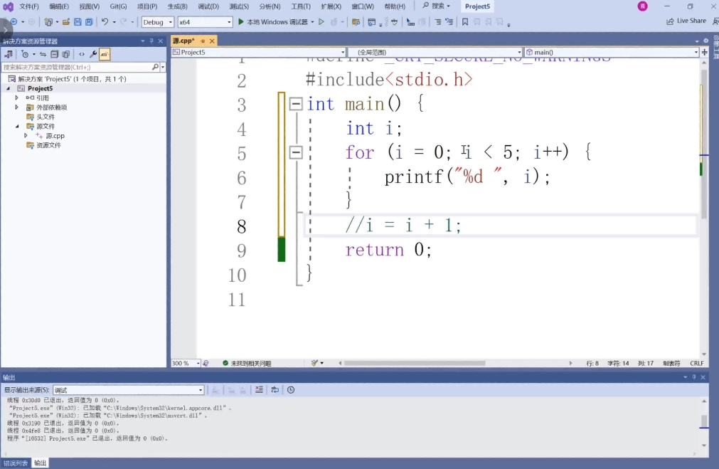Click the brush code cleanup icon in status strip
This screenshot has width=719, height=469.
pyautogui.click(x=314, y=363)
